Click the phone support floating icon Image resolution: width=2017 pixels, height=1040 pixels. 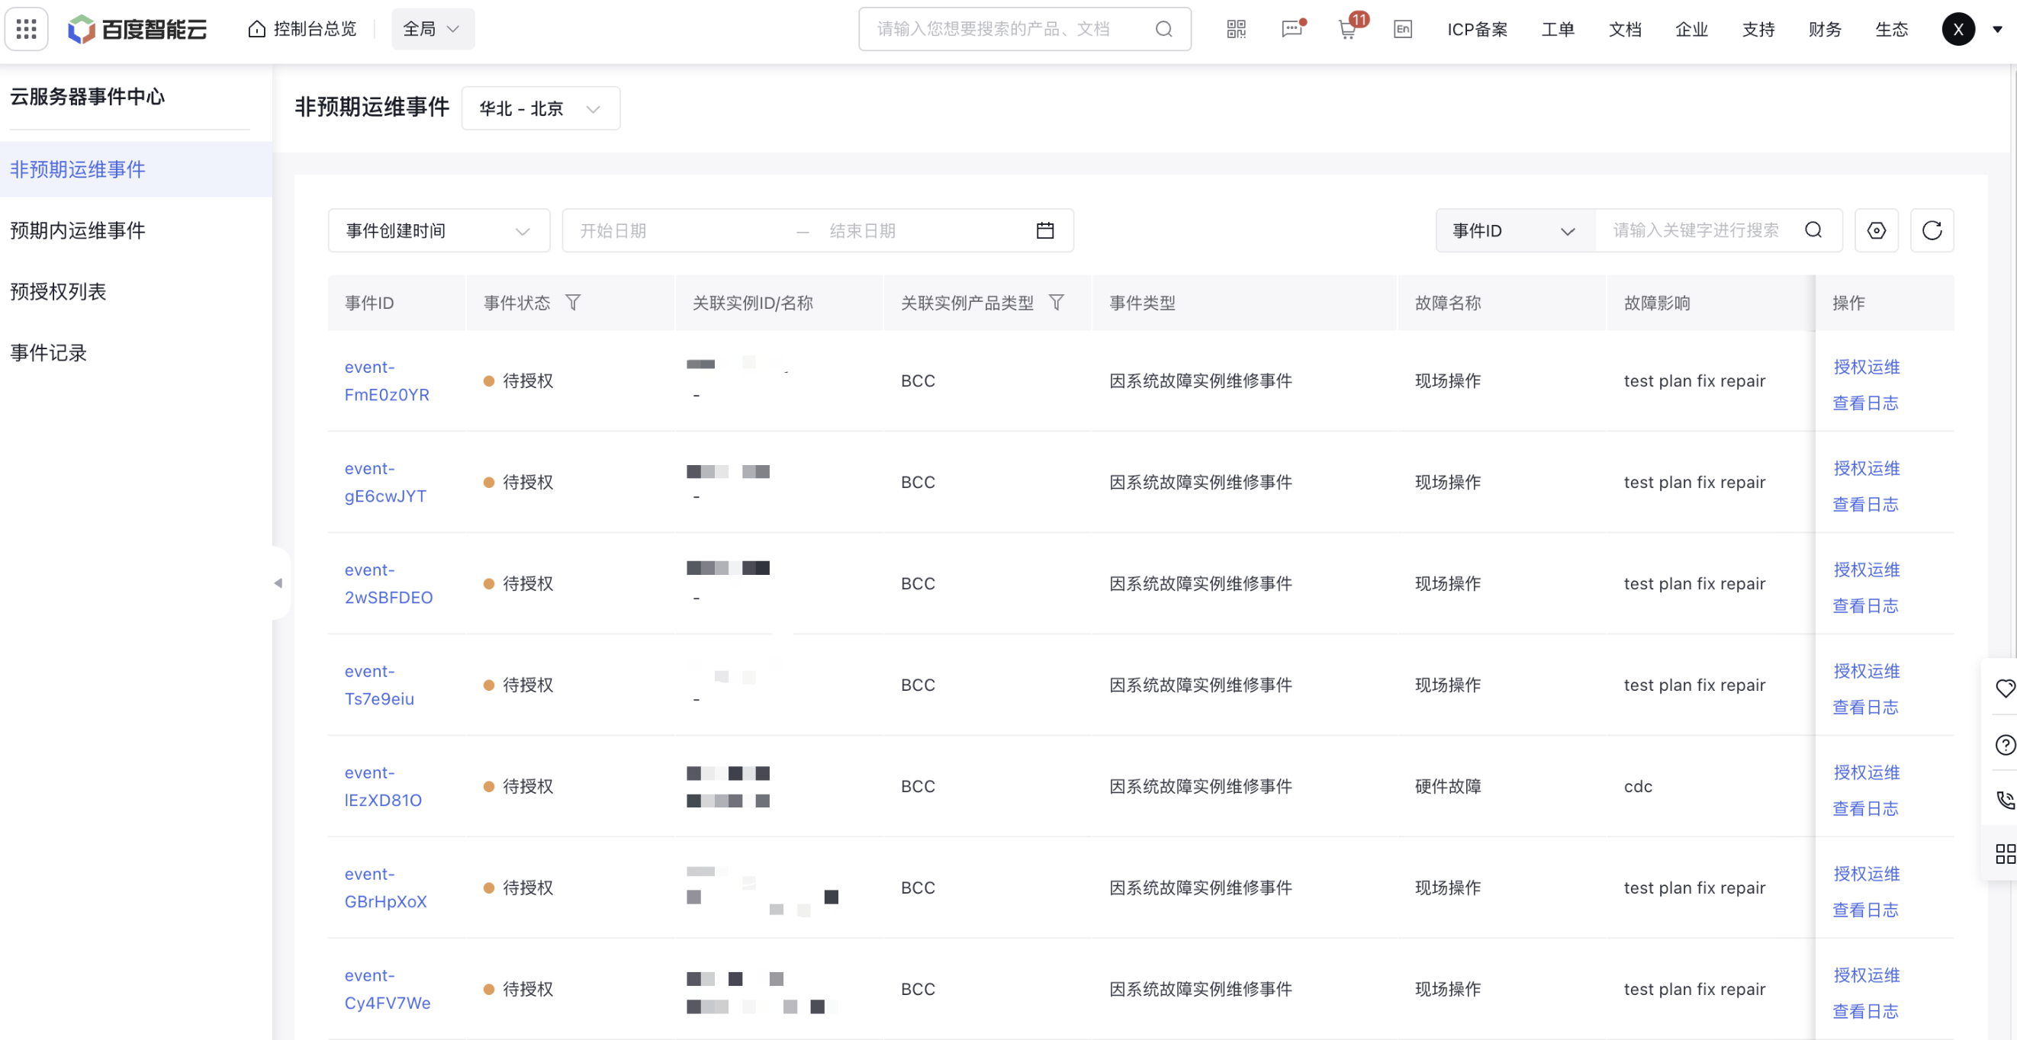tap(2005, 800)
